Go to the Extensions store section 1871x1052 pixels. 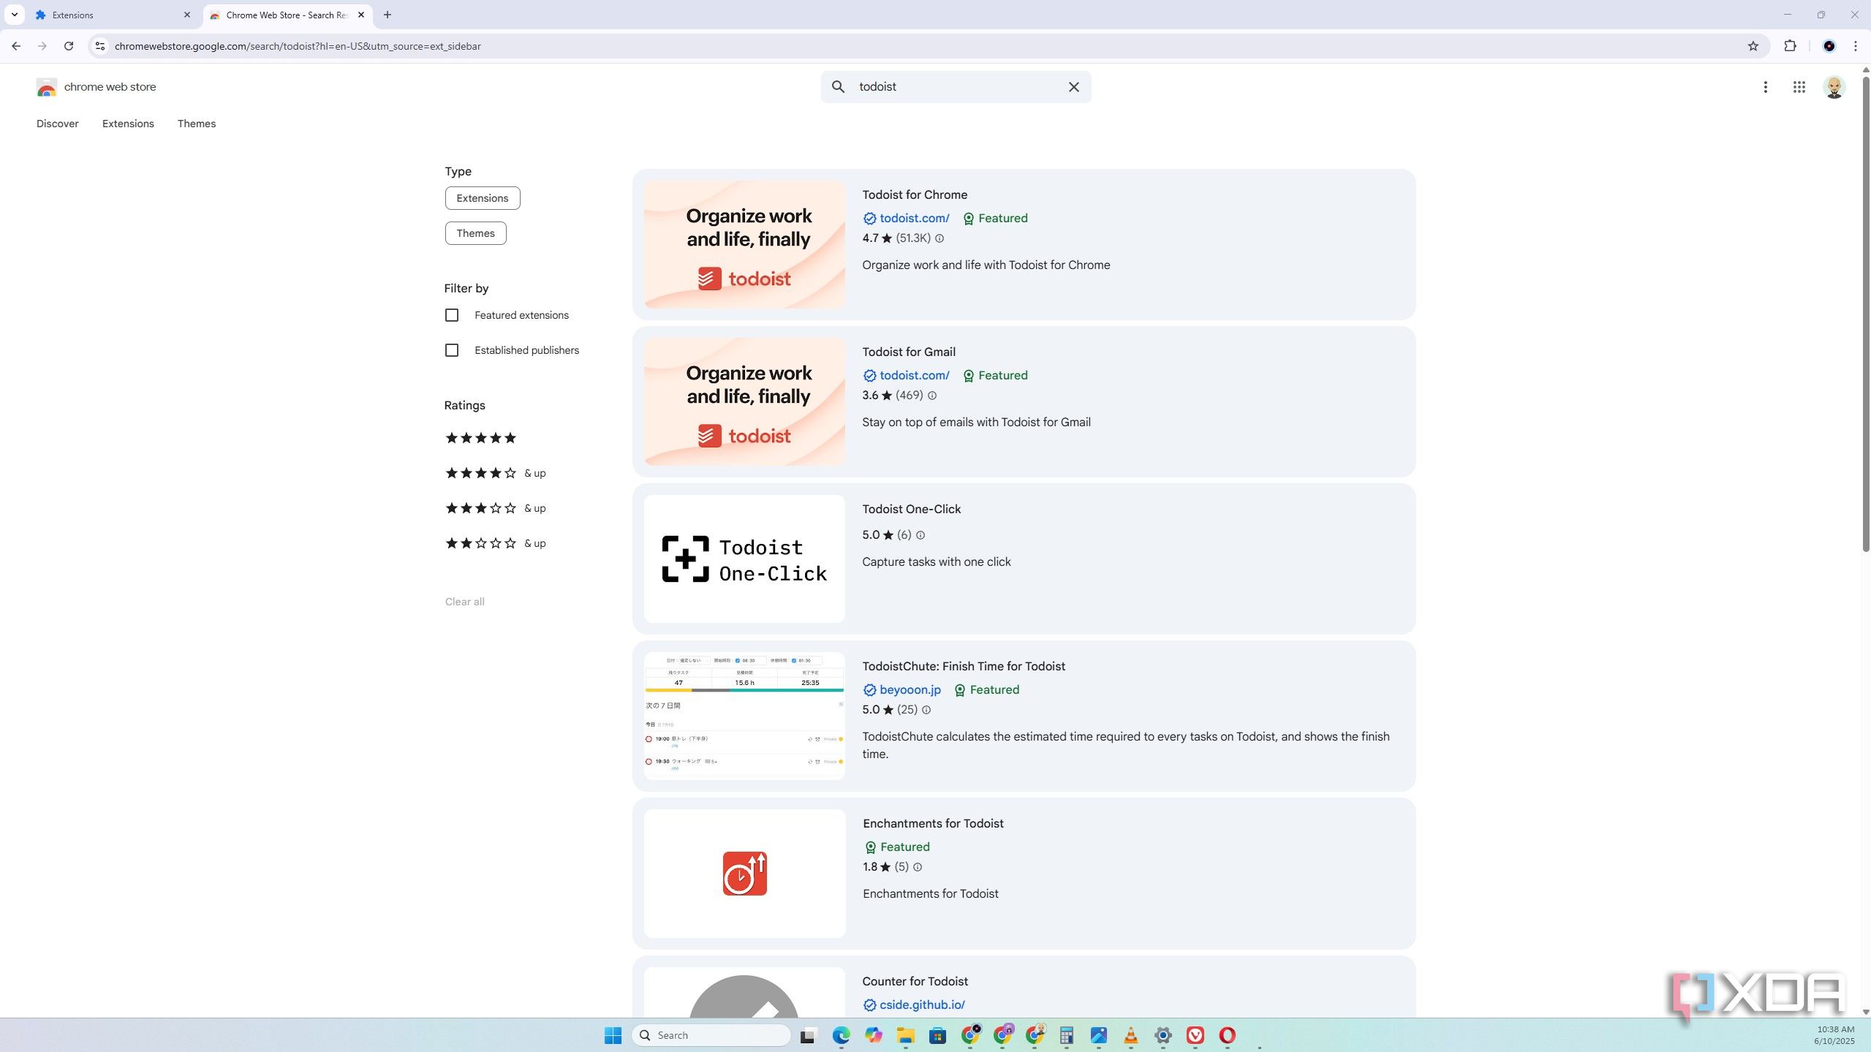pos(128,124)
